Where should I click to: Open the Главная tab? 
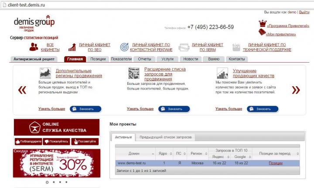click(75, 59)
